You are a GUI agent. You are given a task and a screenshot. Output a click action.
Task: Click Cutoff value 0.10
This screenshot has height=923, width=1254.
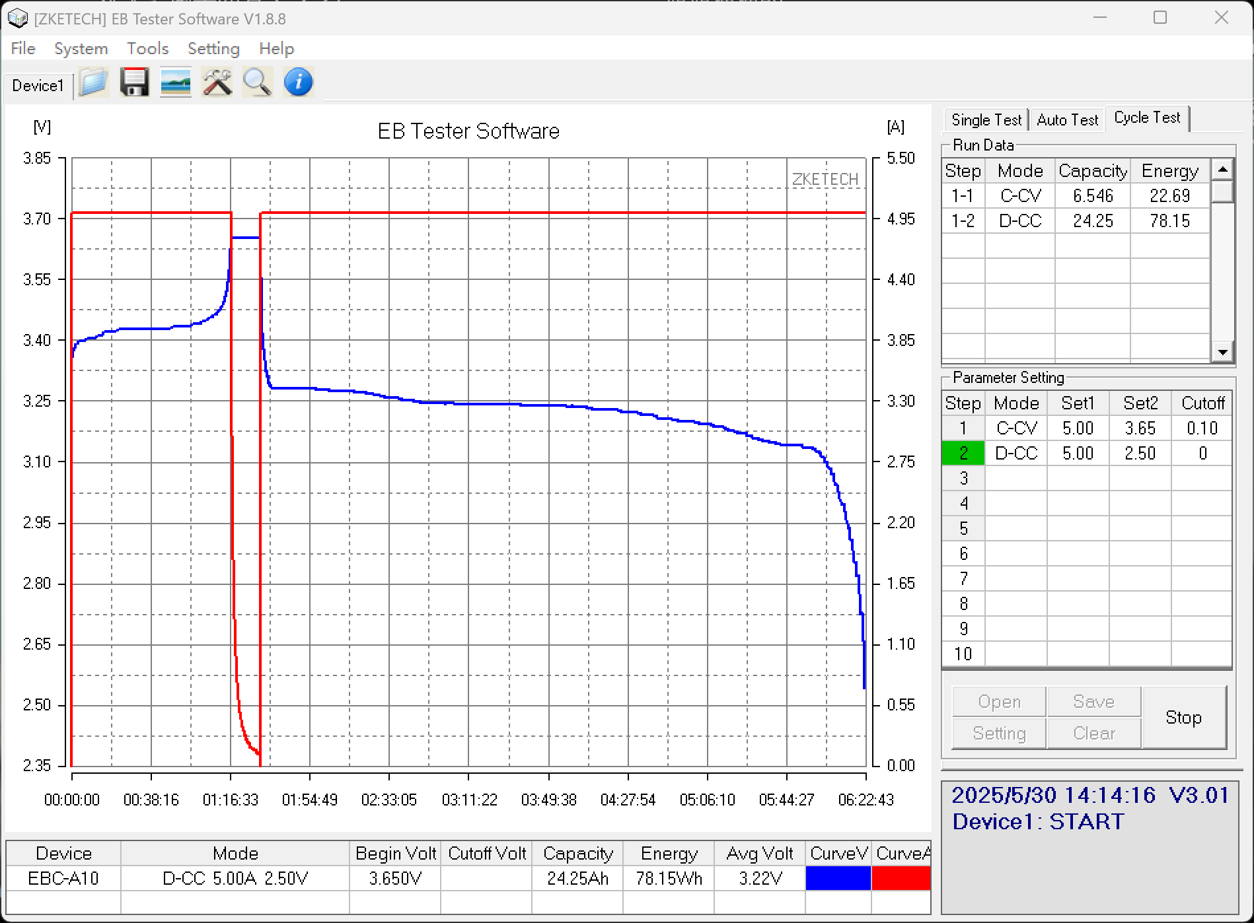(x=1202, y=428)
